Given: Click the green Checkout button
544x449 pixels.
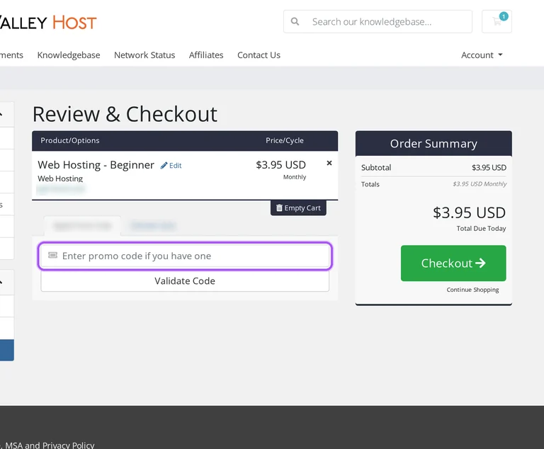Looking at the screenshot, I should 453,263.
